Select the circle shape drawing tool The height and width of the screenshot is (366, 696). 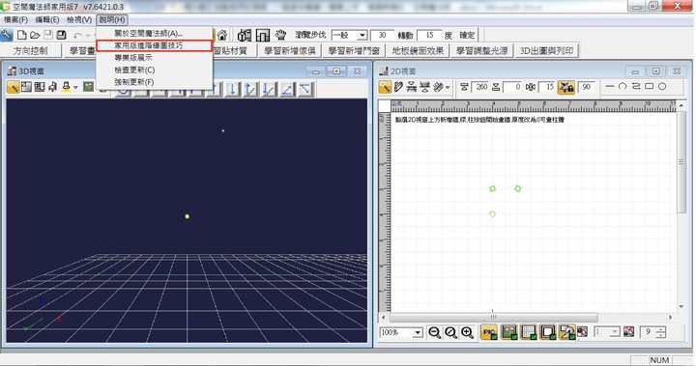[662, 86]
